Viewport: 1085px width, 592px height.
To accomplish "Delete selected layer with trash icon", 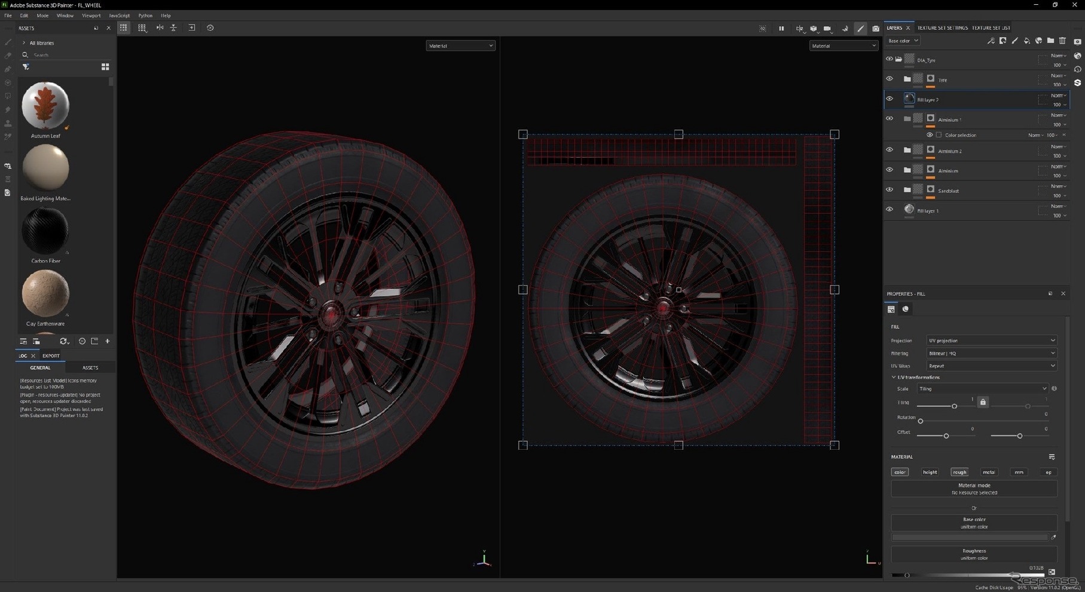I will click(x=1063, y=41).
